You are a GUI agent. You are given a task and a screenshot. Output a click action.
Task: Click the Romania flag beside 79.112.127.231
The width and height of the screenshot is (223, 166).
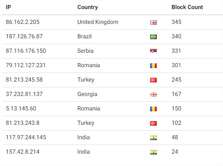click(x=153, y=65)
